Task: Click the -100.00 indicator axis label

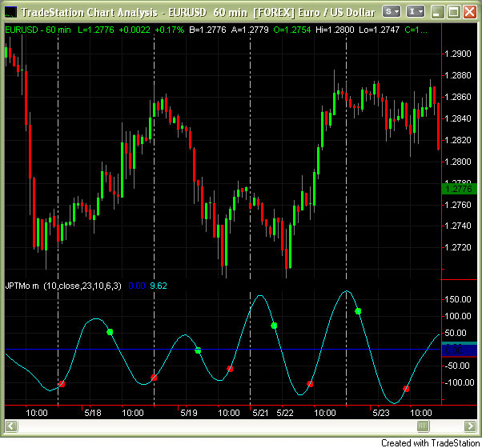Action: coord(460,382)
